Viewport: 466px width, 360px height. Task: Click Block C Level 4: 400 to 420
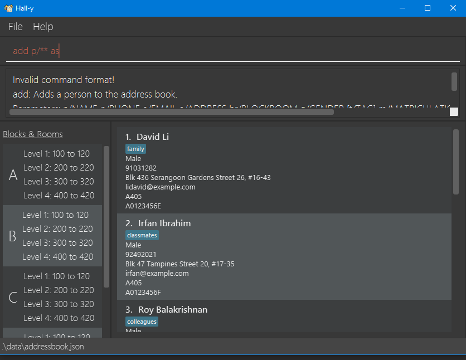coord(59,318)
